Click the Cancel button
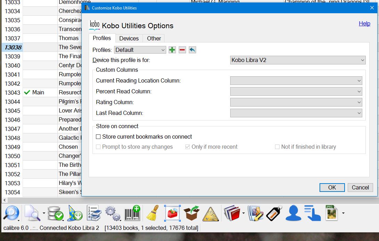 [360, 187]
